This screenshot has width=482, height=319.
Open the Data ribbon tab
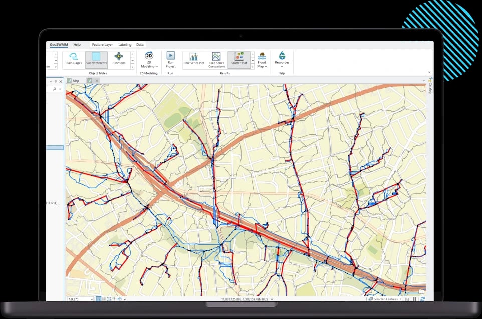click(x=140, y=45)
